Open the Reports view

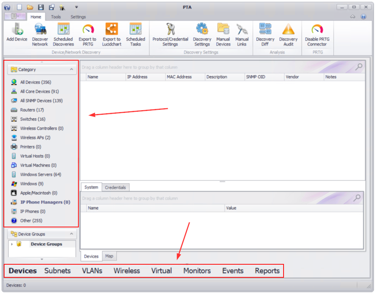tap(267, 271)
